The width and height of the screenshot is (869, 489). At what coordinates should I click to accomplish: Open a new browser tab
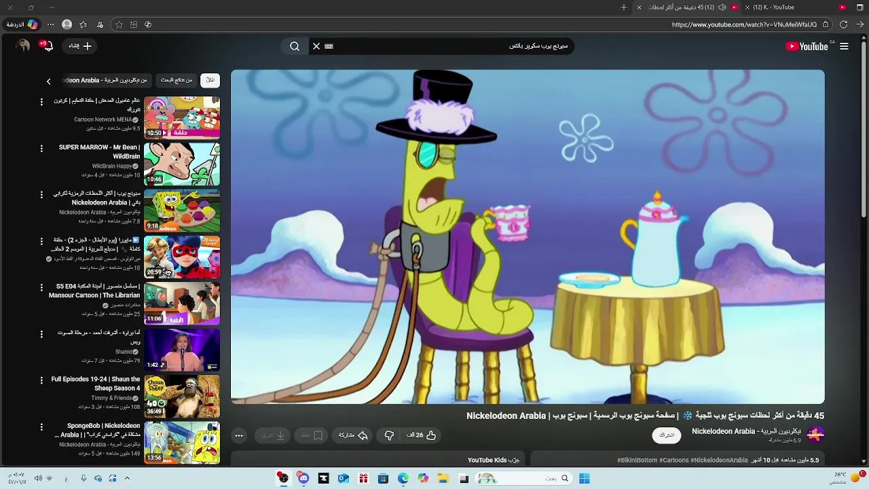pyautogui.click(x=624, y=7)
